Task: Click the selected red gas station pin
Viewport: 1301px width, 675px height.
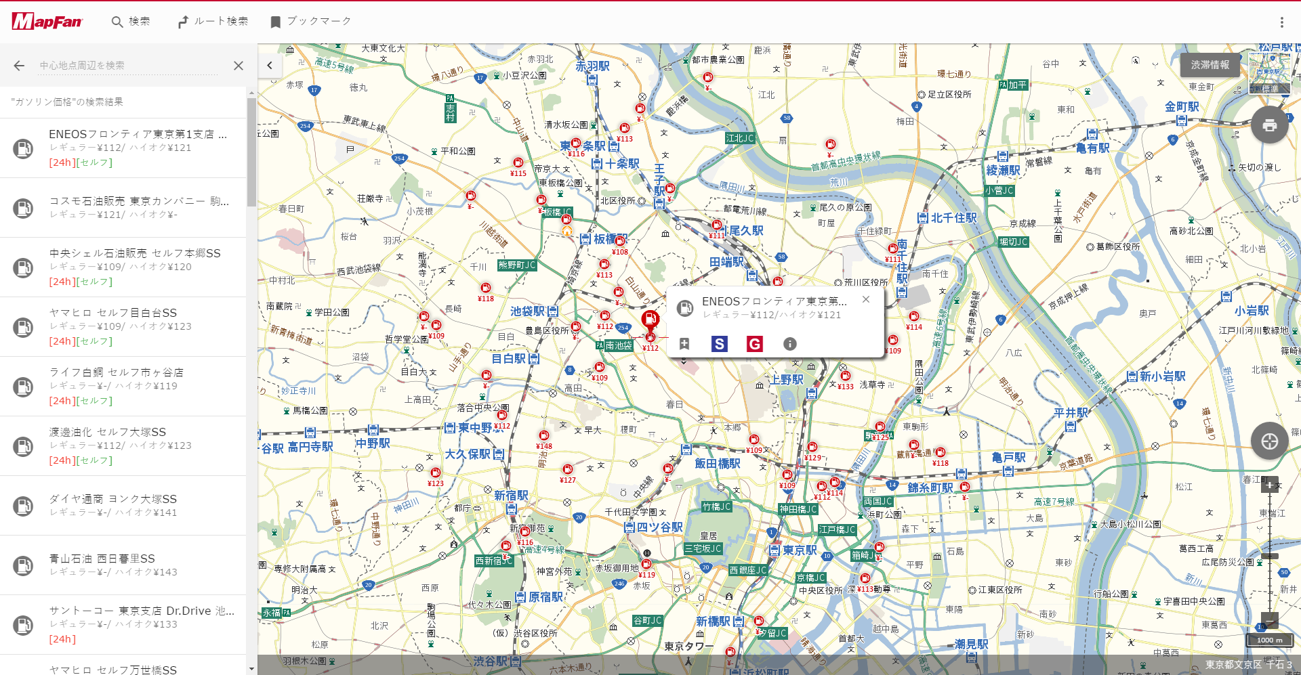Action: pyautogui.click(x=650, y=320)
